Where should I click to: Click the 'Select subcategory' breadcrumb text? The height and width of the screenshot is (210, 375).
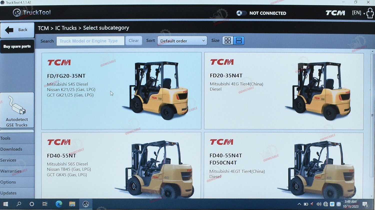(x=106, y=28)
